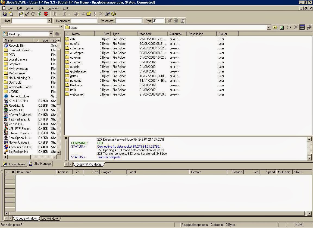Screen dimensions: 313x228
Task: Click the Edit file pencil toolbar icon
Action: click(76, 14)
